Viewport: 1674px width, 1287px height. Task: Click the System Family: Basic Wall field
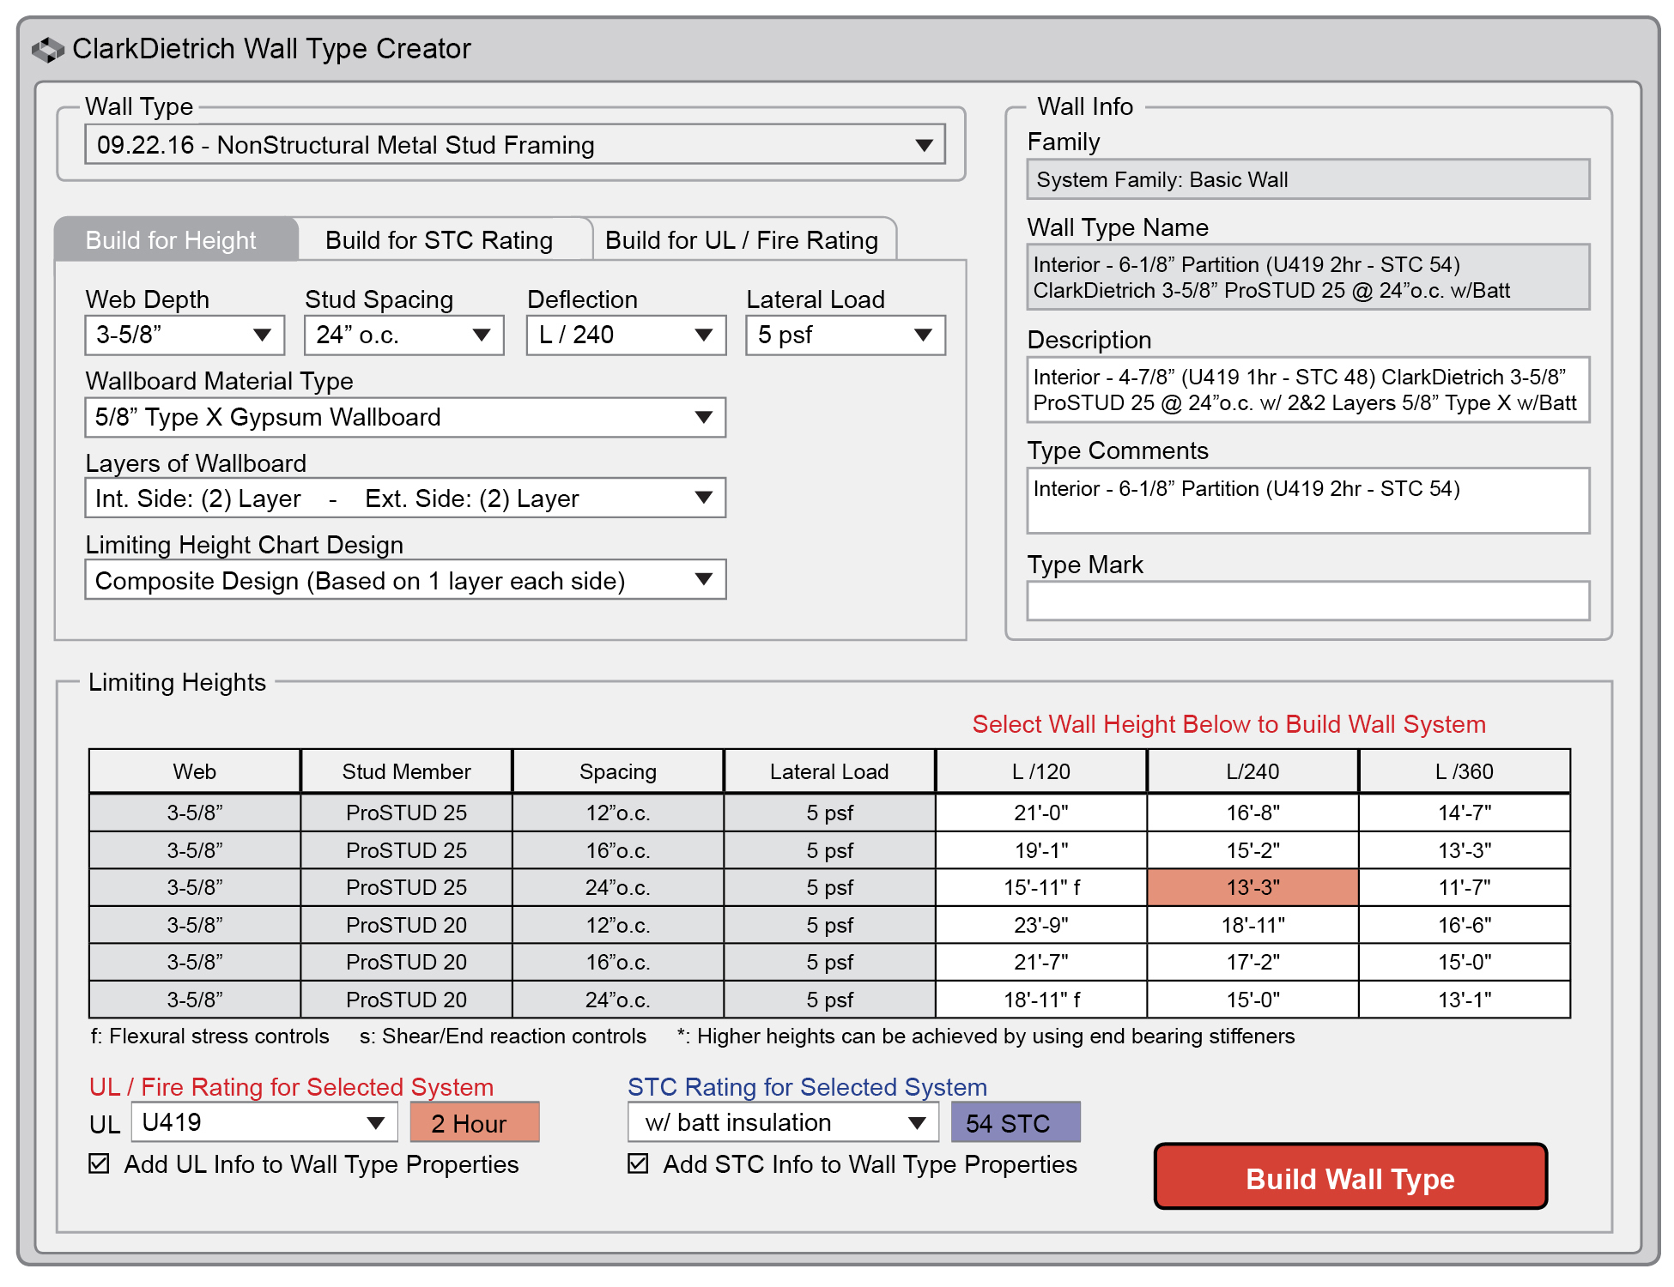coord(1308,179)
